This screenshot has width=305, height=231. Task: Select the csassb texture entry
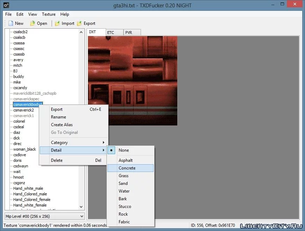coord(19,54)
